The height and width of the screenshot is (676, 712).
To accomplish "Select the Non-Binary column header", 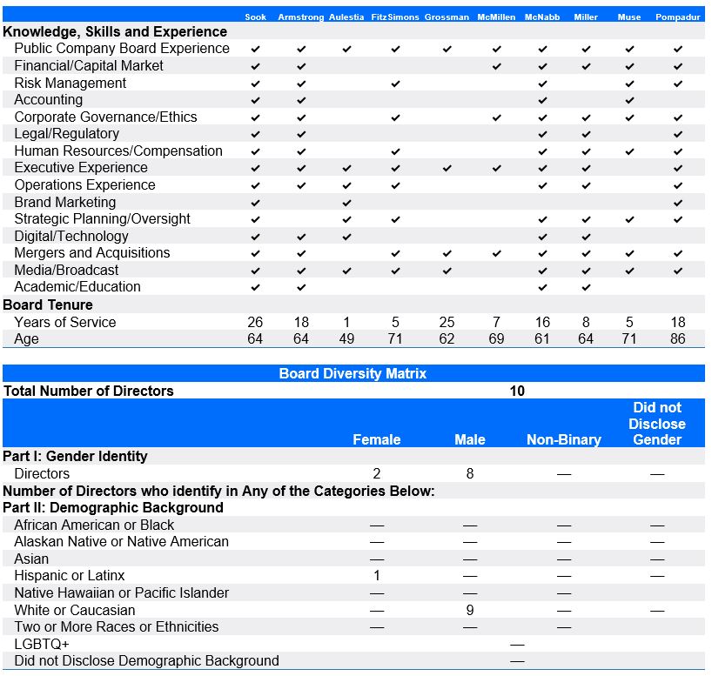I will pos(563,439).
